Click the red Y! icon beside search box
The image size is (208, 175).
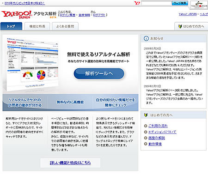tap(137, 3)
